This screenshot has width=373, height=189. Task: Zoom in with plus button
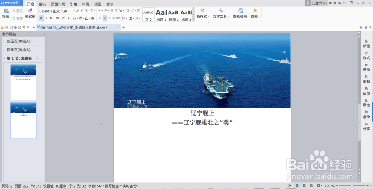click(367, 185)
